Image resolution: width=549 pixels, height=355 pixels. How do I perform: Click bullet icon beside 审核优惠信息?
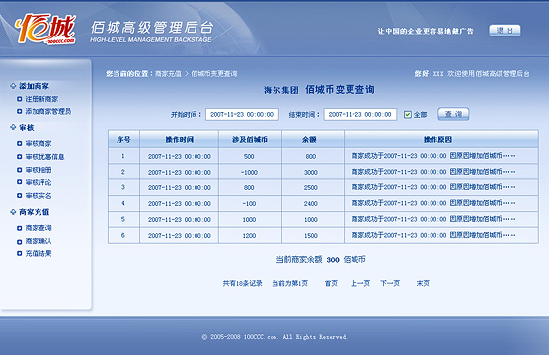(x=20, y=157)
